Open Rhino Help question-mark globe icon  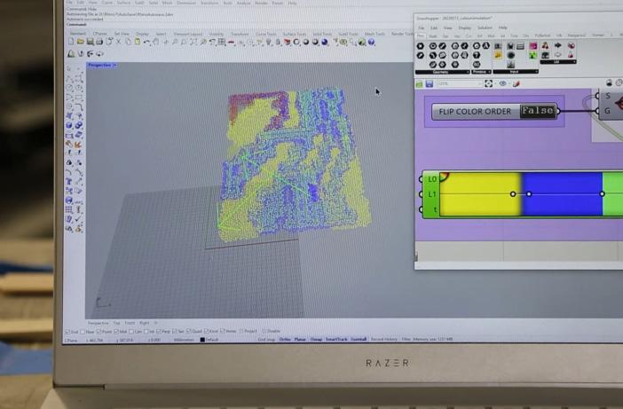372,42
